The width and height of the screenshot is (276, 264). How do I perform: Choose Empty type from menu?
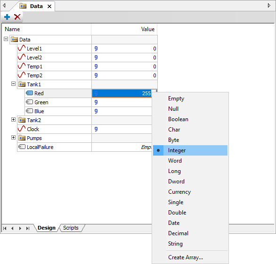pos(190,99)
